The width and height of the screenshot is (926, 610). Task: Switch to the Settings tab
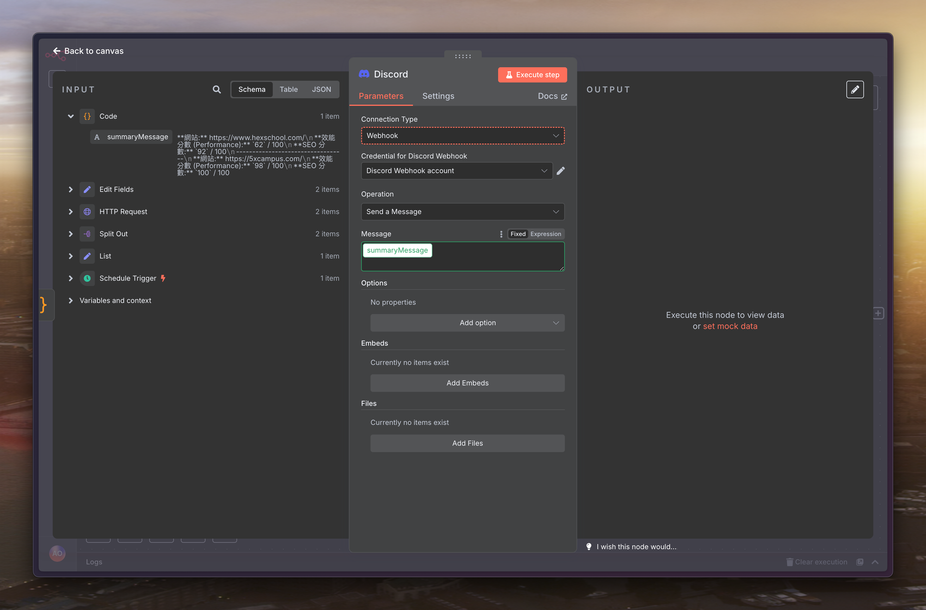[x=438, y=96]
